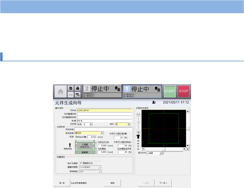Click the zoom out minus icon
Image resolution: width=244 pixels, height=188 pixels.
138,115
